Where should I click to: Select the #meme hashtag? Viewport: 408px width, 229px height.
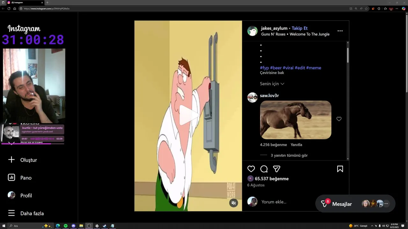point(314,68)
